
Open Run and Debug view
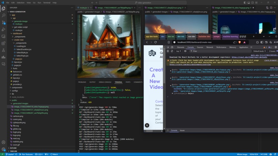click(x=3, y=29)
